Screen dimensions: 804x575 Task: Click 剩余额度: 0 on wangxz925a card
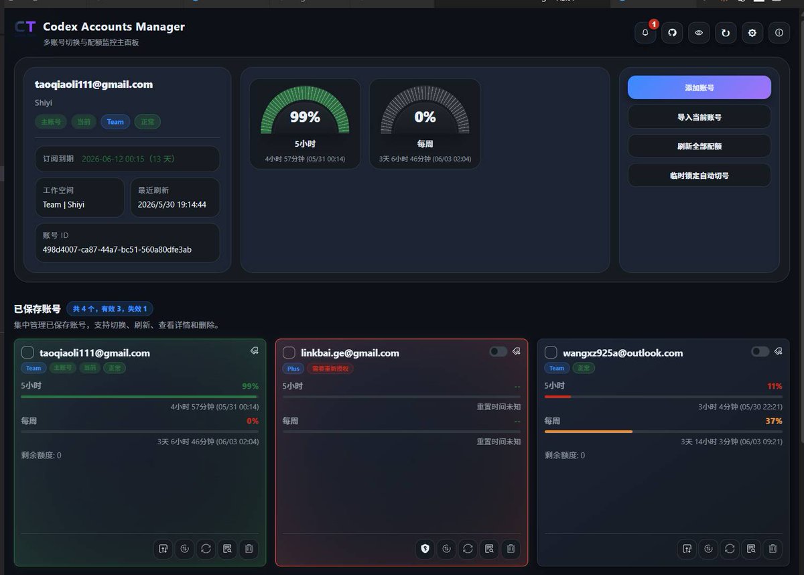point(564,455)
